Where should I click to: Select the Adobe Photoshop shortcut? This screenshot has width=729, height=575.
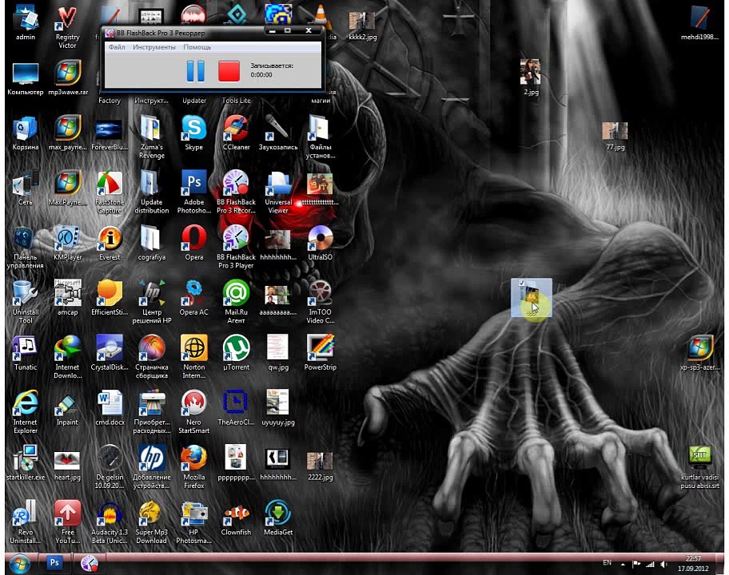pyautogui.click(x=194, y=192)
